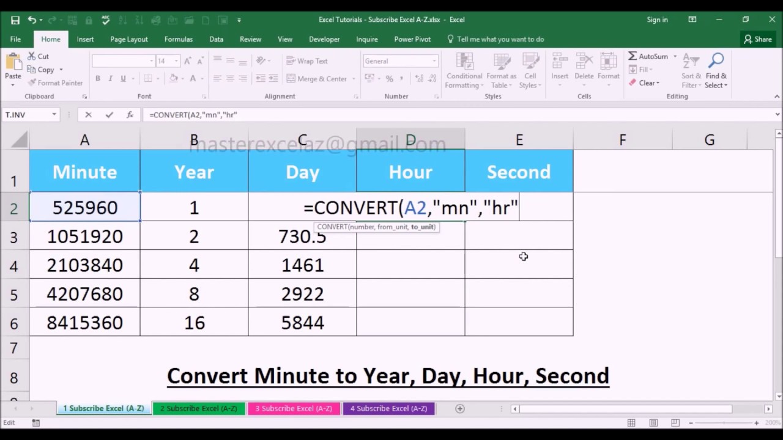The width and height of the screenshot is (783, 440).
Task: Click the Paste clipboard icon
Action: click(x=13, y=63)
